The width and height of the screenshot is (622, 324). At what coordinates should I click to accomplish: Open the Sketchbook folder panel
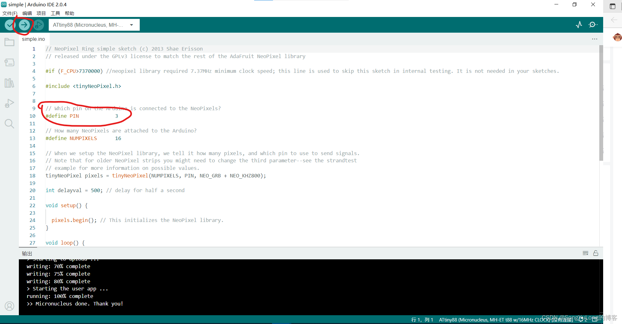coord(9,42)
